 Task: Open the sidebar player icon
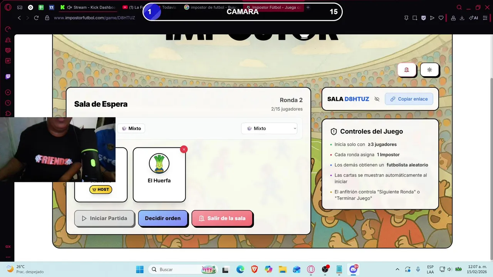[8, 92]
